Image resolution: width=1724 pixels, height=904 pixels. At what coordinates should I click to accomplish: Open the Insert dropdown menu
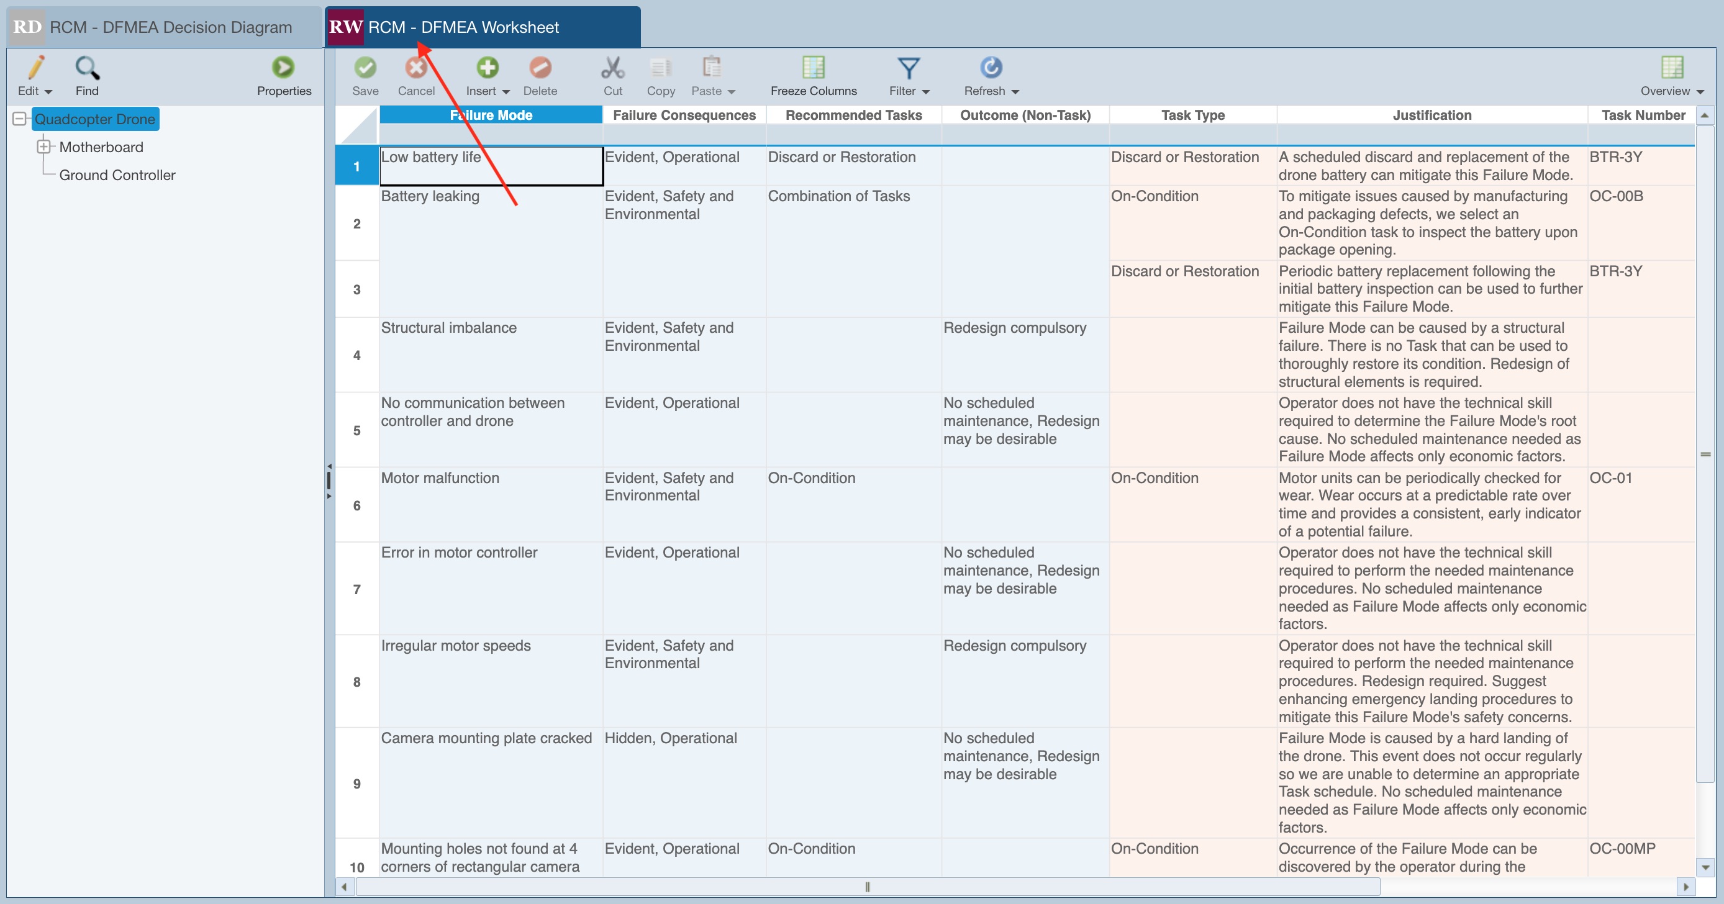506,92
